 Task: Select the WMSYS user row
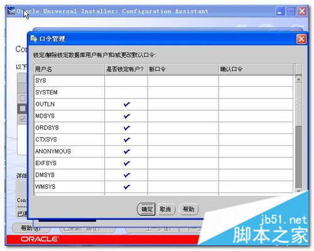163,187
